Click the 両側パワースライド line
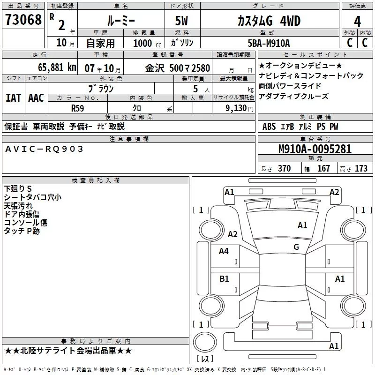This screenshot has width=375, height=375. pyautogui.click(x=290, y=86)
